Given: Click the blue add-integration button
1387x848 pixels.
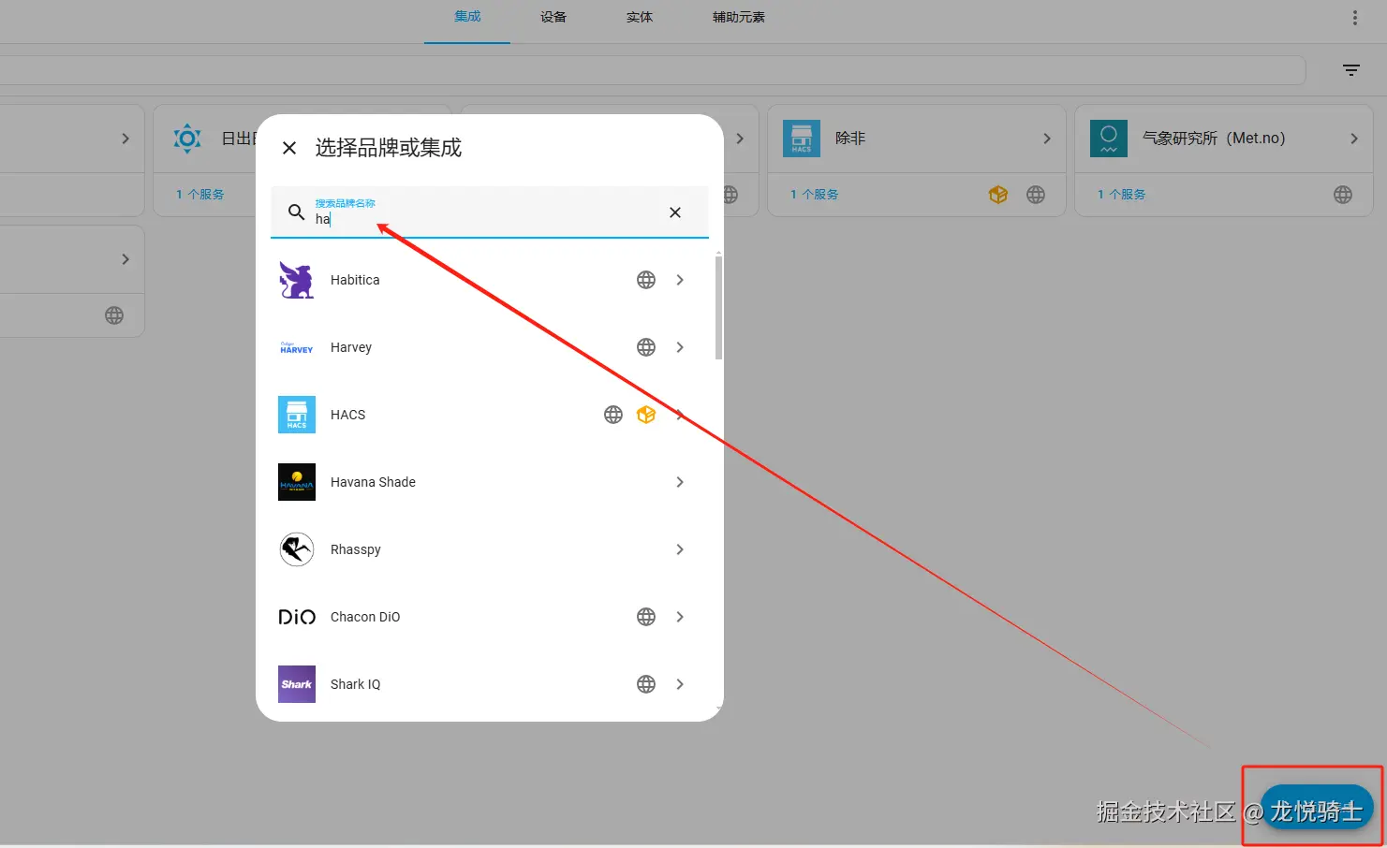Looking at the screenshot, I should [x=1317, y=807].
